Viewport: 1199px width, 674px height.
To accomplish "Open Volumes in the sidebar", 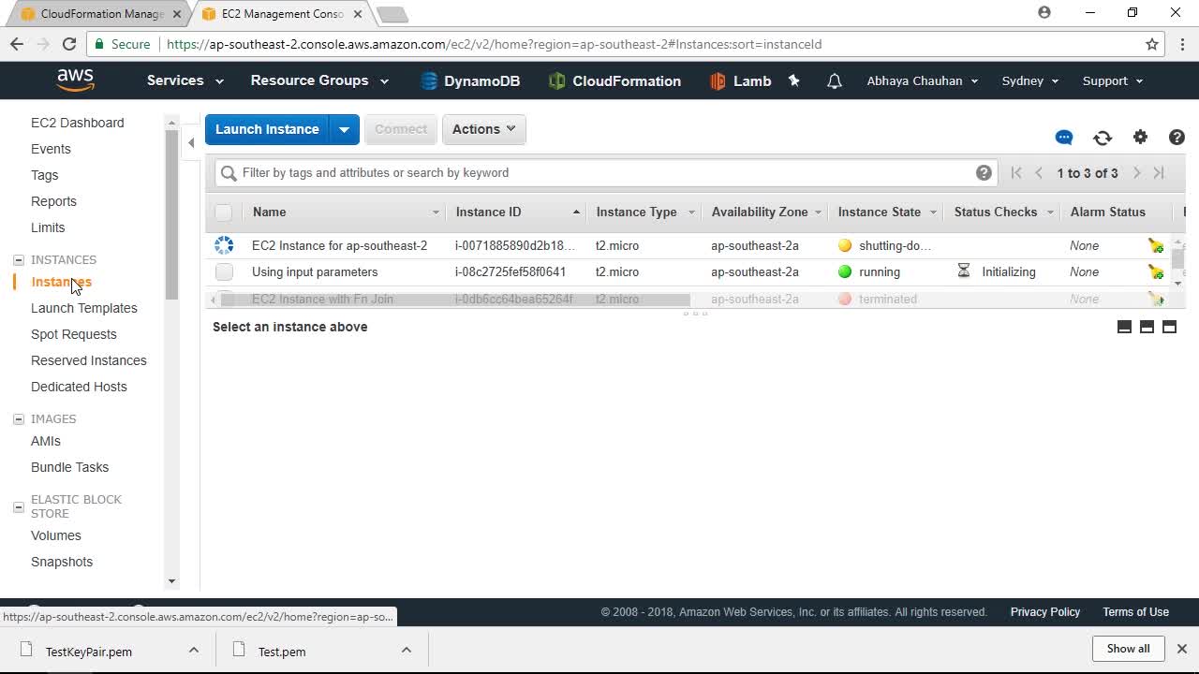I will [55, 535].
